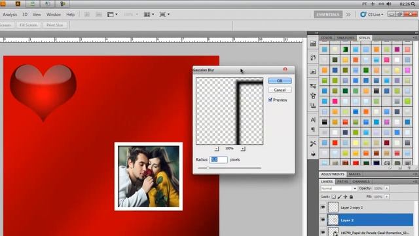Click the Illustrator icon in top bar
This screenshot has width=419, height=236.
18,3
